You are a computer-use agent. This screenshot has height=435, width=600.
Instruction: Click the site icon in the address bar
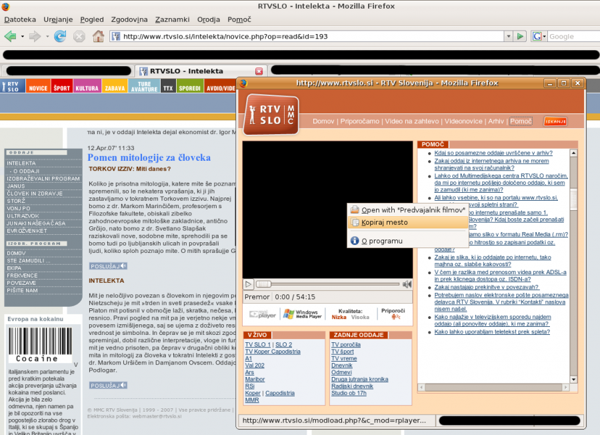(x=116, y=37)
